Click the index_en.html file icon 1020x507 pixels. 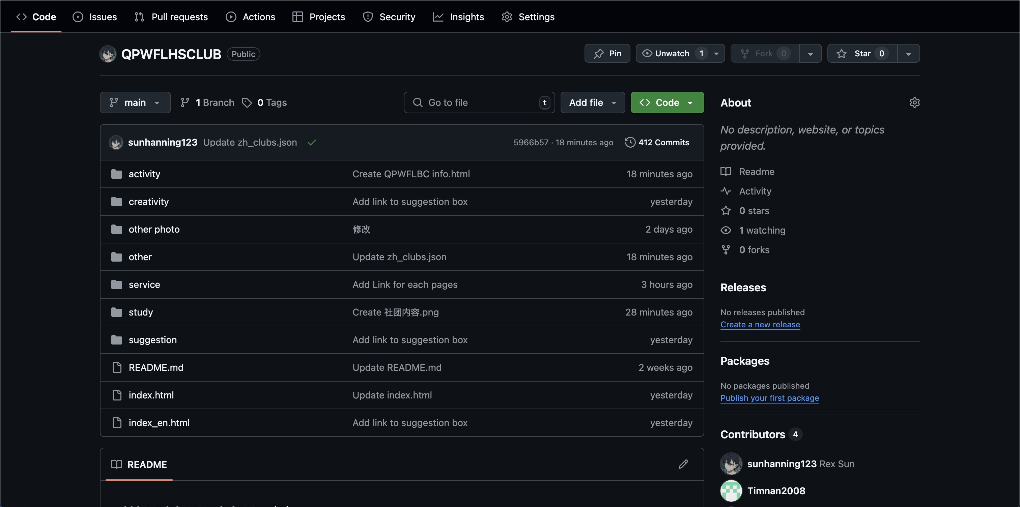(x=117, y=423)
